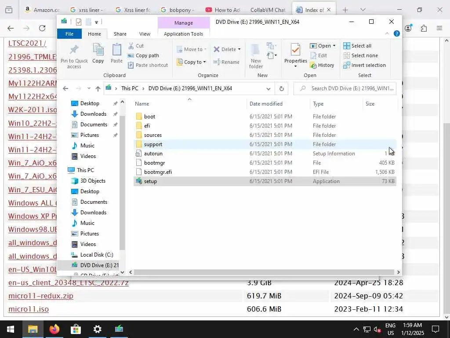Click Edit in Open group
The width and height of the screenshot is (450, 338).
(x=319, y=55)
